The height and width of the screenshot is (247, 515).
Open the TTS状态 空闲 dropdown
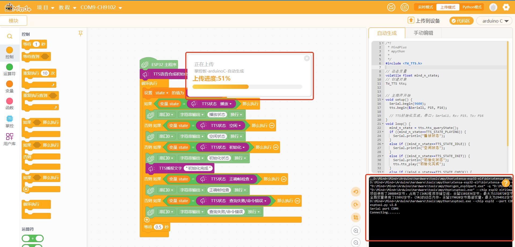click(x=235, y=126)
